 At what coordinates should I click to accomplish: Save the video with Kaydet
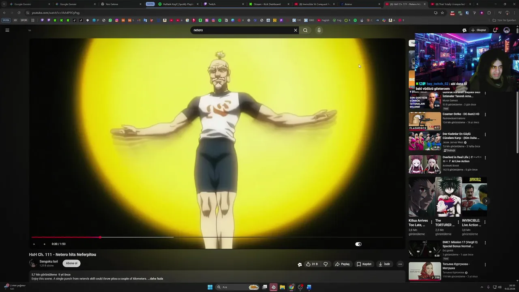[x=364, y=264]
